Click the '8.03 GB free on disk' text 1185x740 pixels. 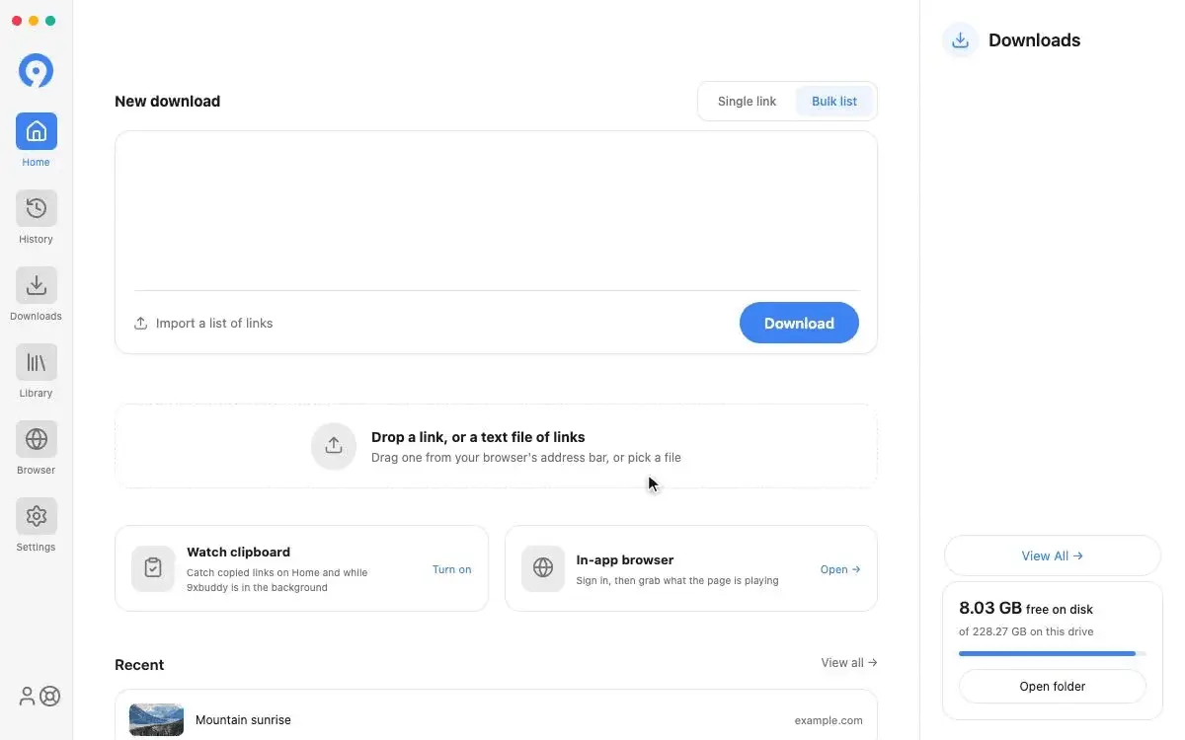(x=1026, y=609)
